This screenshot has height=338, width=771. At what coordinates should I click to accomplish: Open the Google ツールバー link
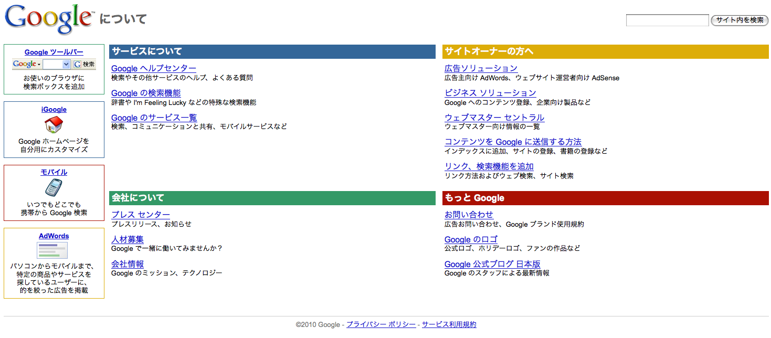[x=54, y=52]
